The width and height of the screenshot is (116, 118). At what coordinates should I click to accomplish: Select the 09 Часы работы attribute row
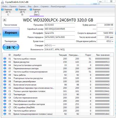click(57, 75)
